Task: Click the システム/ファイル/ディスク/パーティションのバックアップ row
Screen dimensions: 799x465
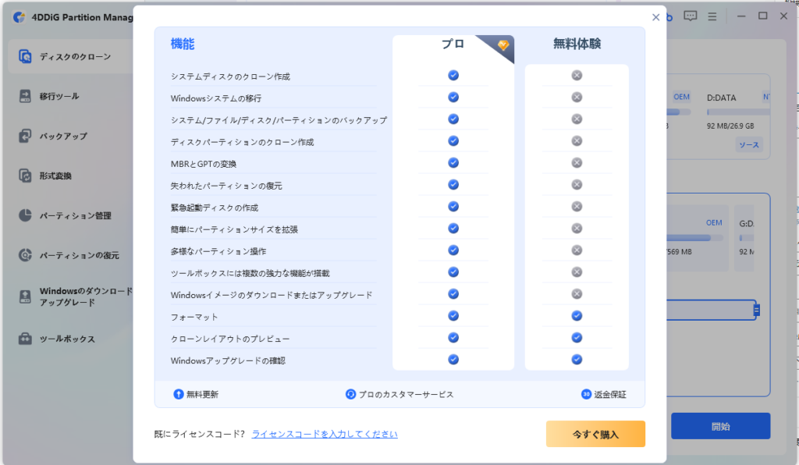Action: coord(279,120)
